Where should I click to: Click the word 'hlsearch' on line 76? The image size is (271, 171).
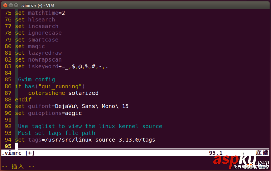click(x=41, y=20)
